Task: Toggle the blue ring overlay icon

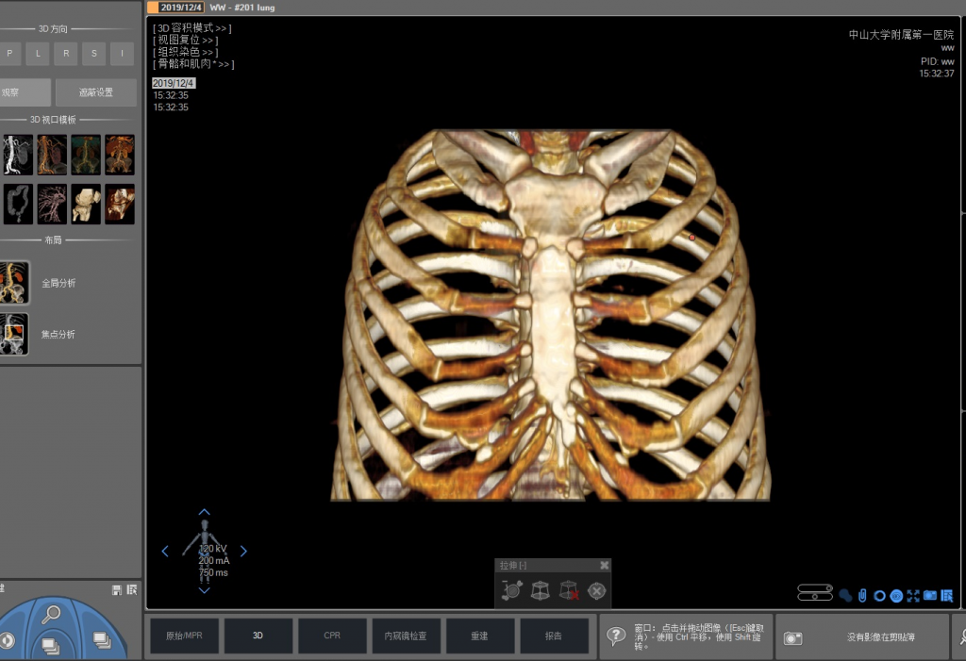Action: (879, 596)
